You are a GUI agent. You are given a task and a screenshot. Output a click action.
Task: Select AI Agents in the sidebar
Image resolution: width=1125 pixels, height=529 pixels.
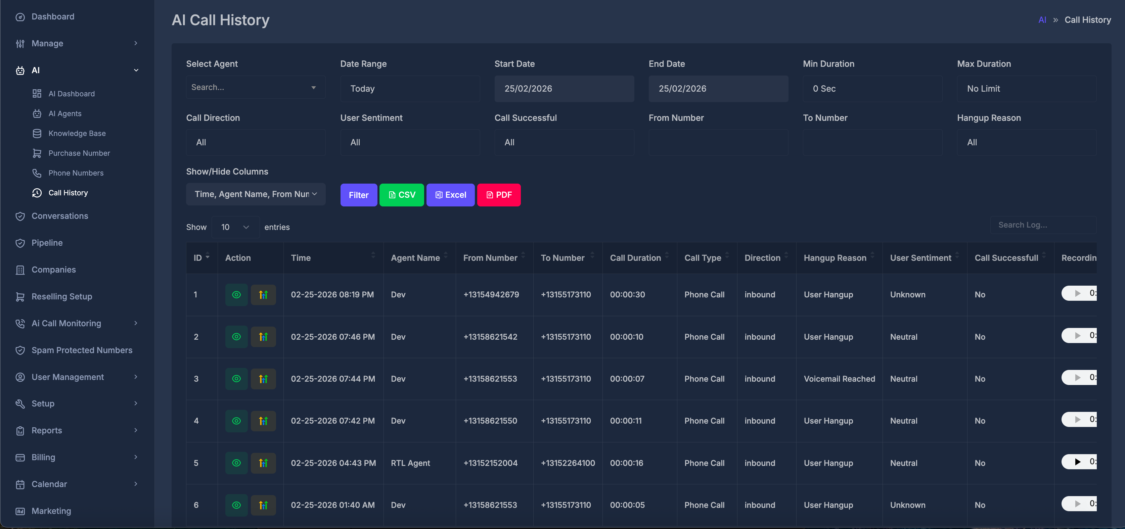coord(64,113)
